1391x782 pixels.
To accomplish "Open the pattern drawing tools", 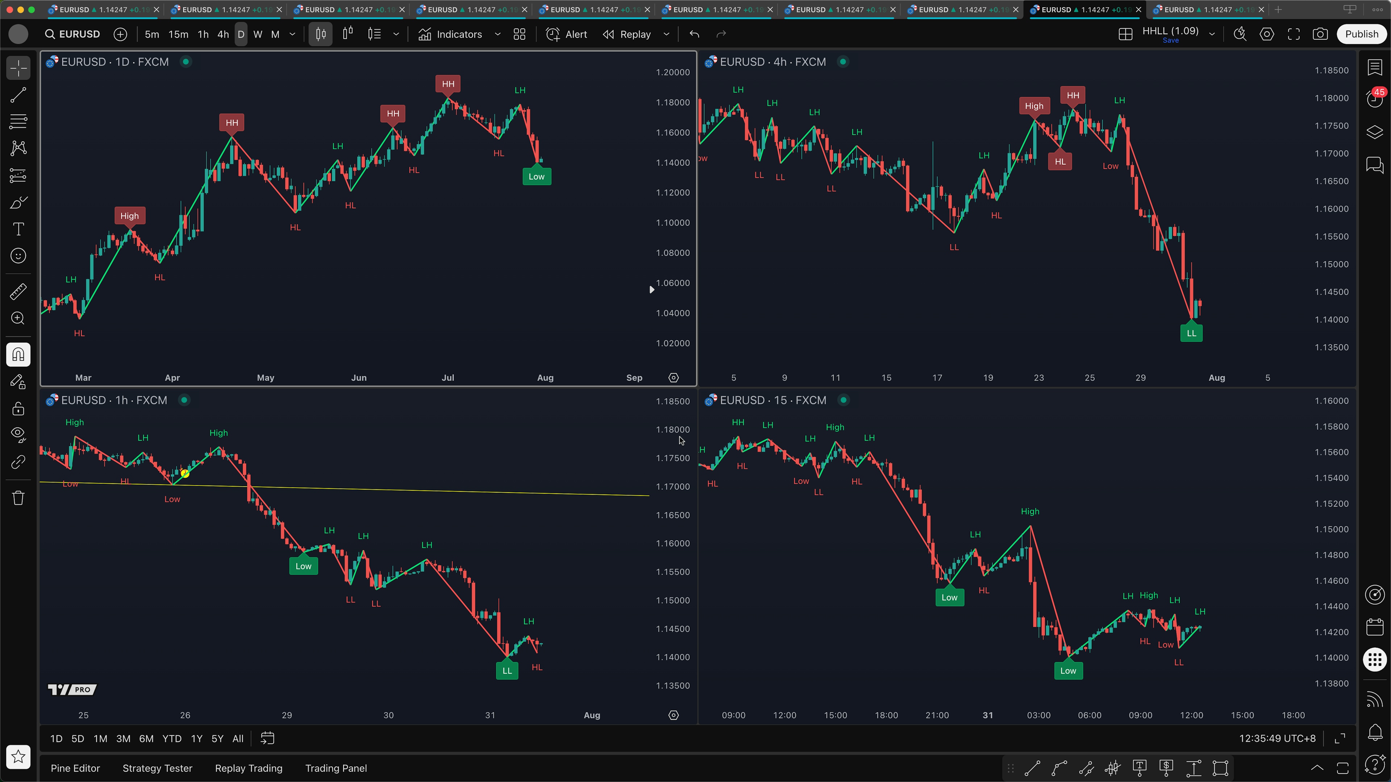I will click(x=18, y=148).
